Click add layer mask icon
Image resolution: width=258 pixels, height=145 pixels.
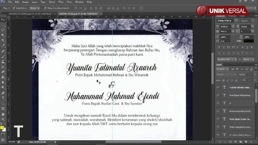pyautogui.click(x=230, y=142)
